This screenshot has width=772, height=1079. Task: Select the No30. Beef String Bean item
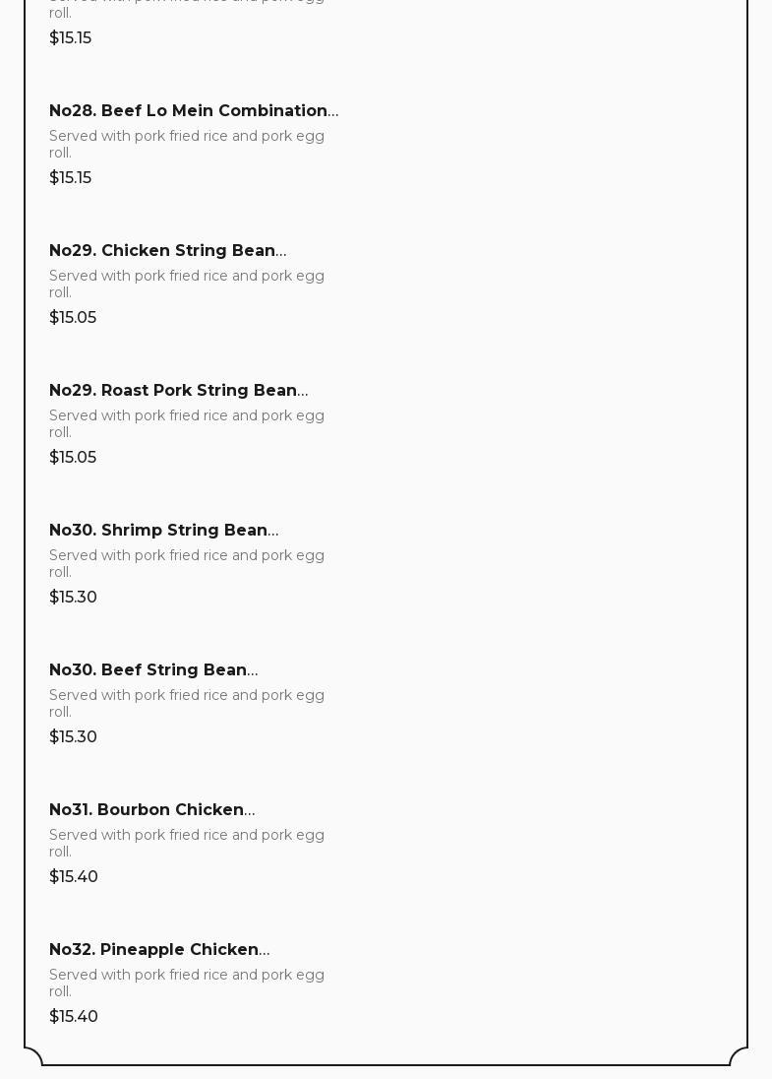click(x=153, y=670)
